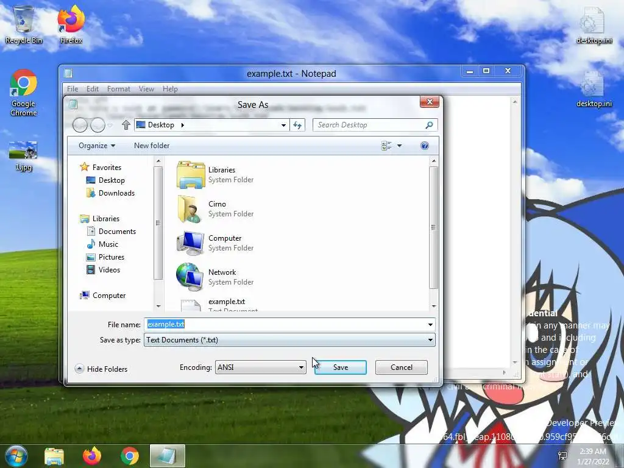
Task: Open Music library in sidebar
Action: tap(102, 244)
